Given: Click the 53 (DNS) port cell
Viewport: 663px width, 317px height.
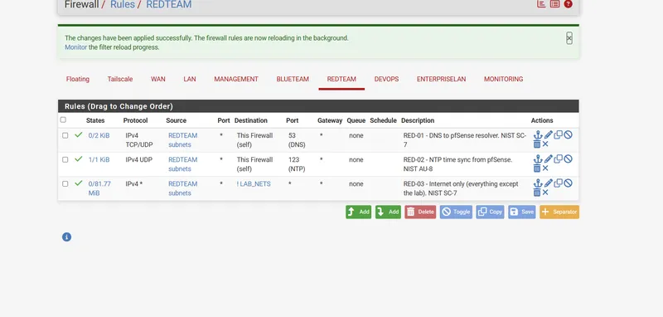Looking at the screenshot, I should click(x=297, y=140).
